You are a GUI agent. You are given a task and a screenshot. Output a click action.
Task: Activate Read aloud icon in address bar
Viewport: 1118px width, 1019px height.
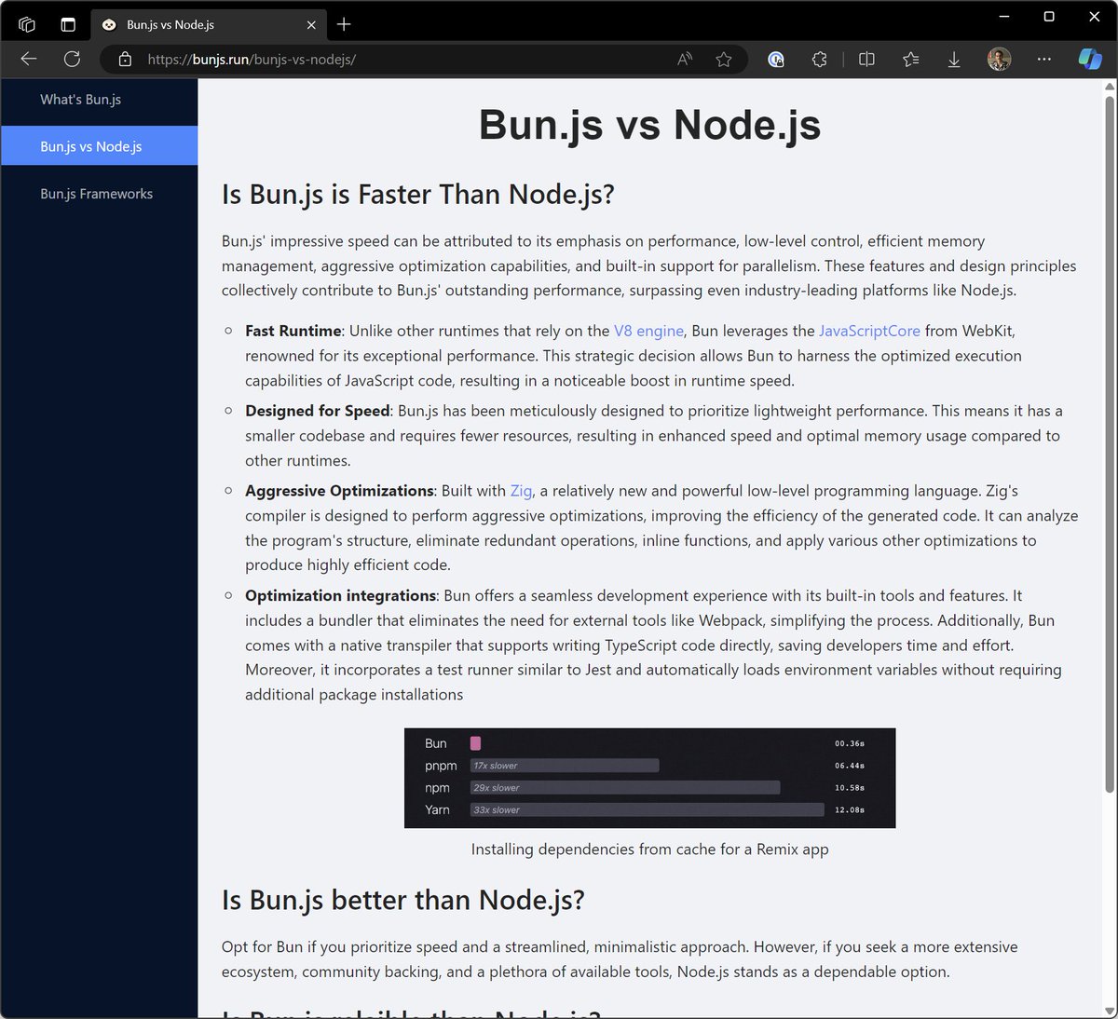coord(685,60)
